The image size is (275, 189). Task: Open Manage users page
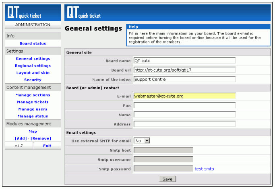point(33,109)
